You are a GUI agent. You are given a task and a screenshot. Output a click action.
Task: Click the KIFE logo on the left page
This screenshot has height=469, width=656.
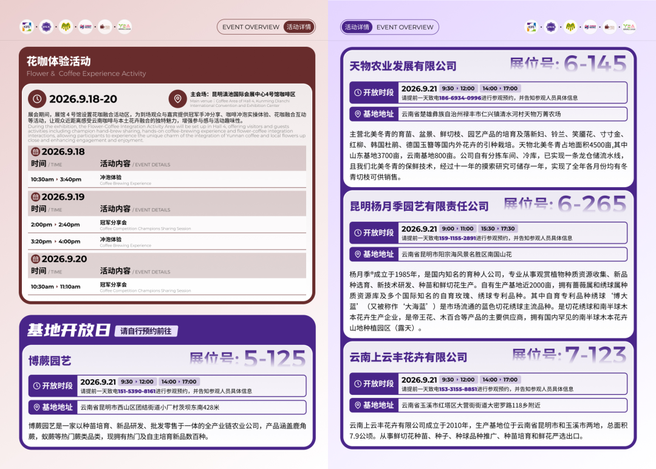27,27
